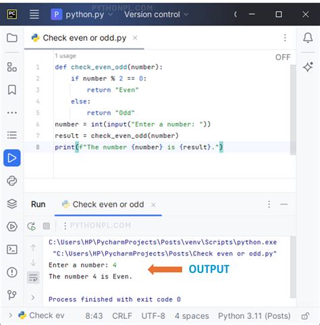Screen dimensions: 320x325
Task: Open the main hamburger menu
Action: click(x=34, y=14)
